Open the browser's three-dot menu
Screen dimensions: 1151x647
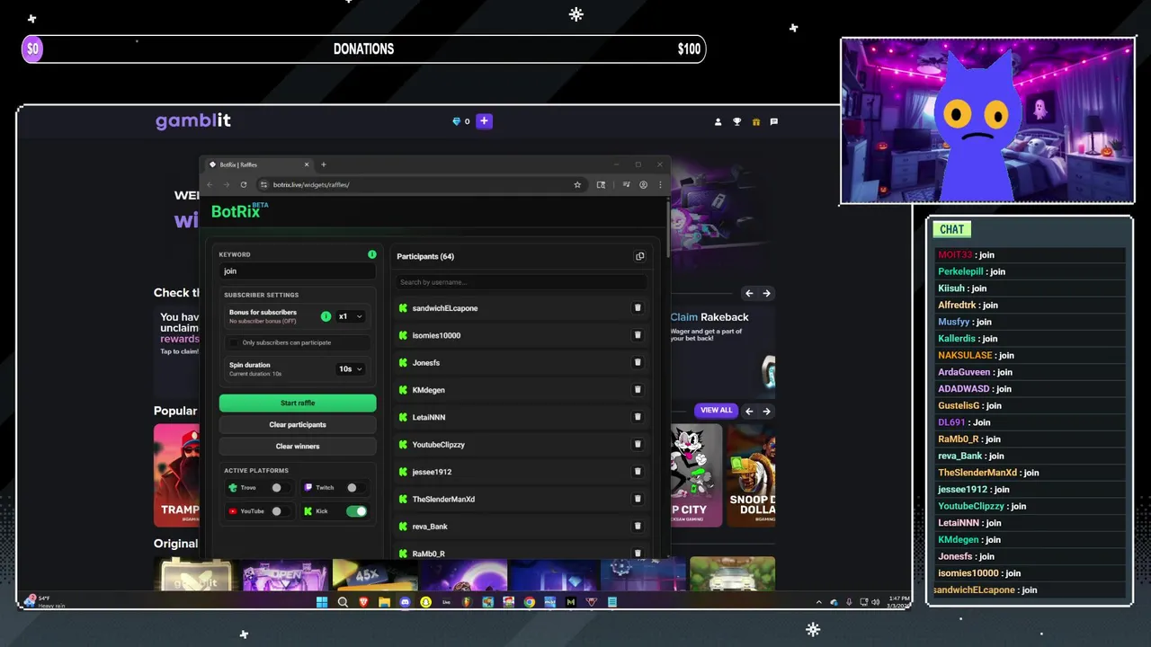[x=660, y=184]
